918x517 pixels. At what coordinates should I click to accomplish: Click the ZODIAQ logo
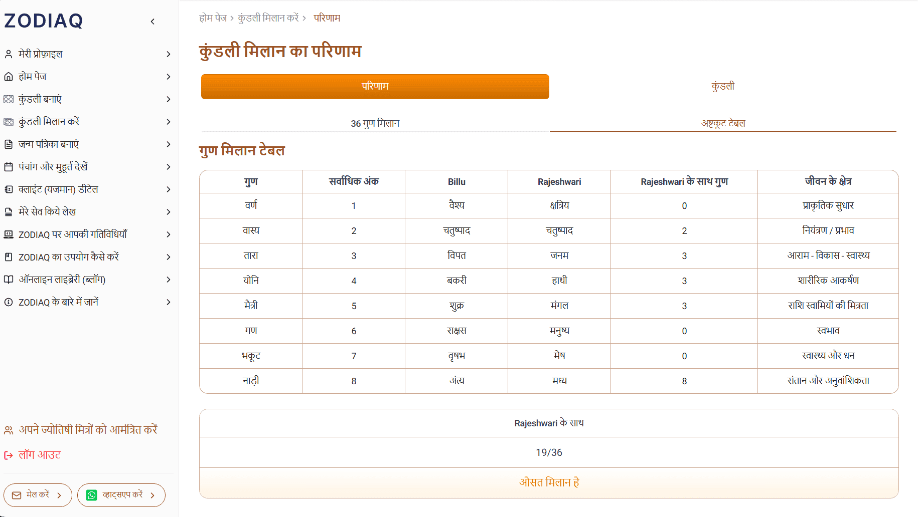(43, 21)
